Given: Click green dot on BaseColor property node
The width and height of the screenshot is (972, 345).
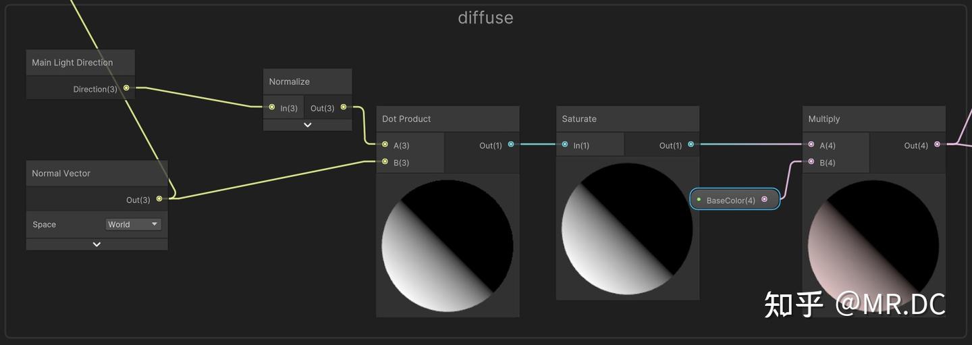Looking at the screenshot, I should [699, 199].
